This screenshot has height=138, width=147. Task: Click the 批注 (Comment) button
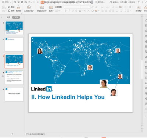[x=132, y=2]
